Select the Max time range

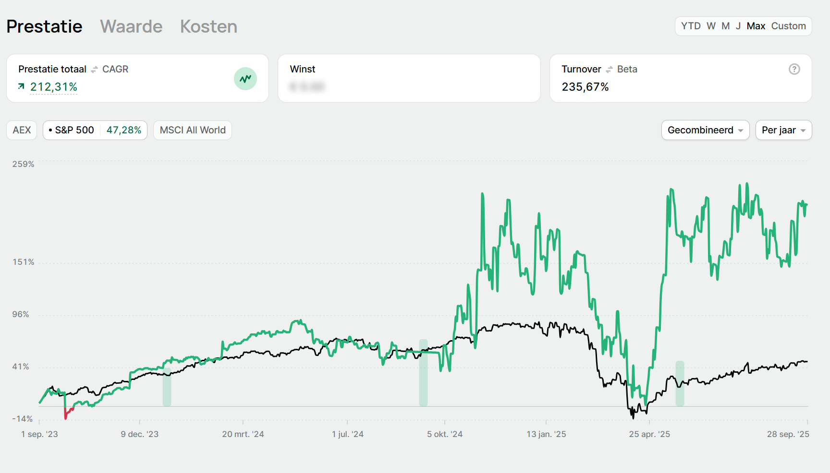pyautogui.click(x=756, y=26)
